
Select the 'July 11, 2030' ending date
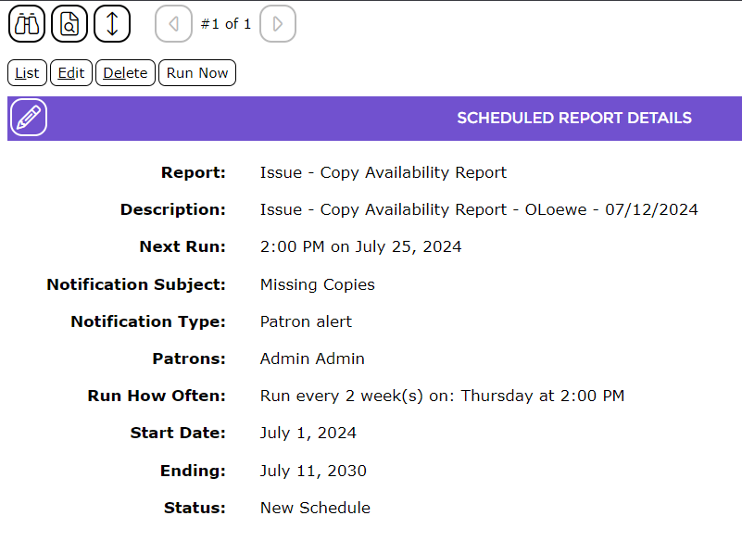point(313,471)
